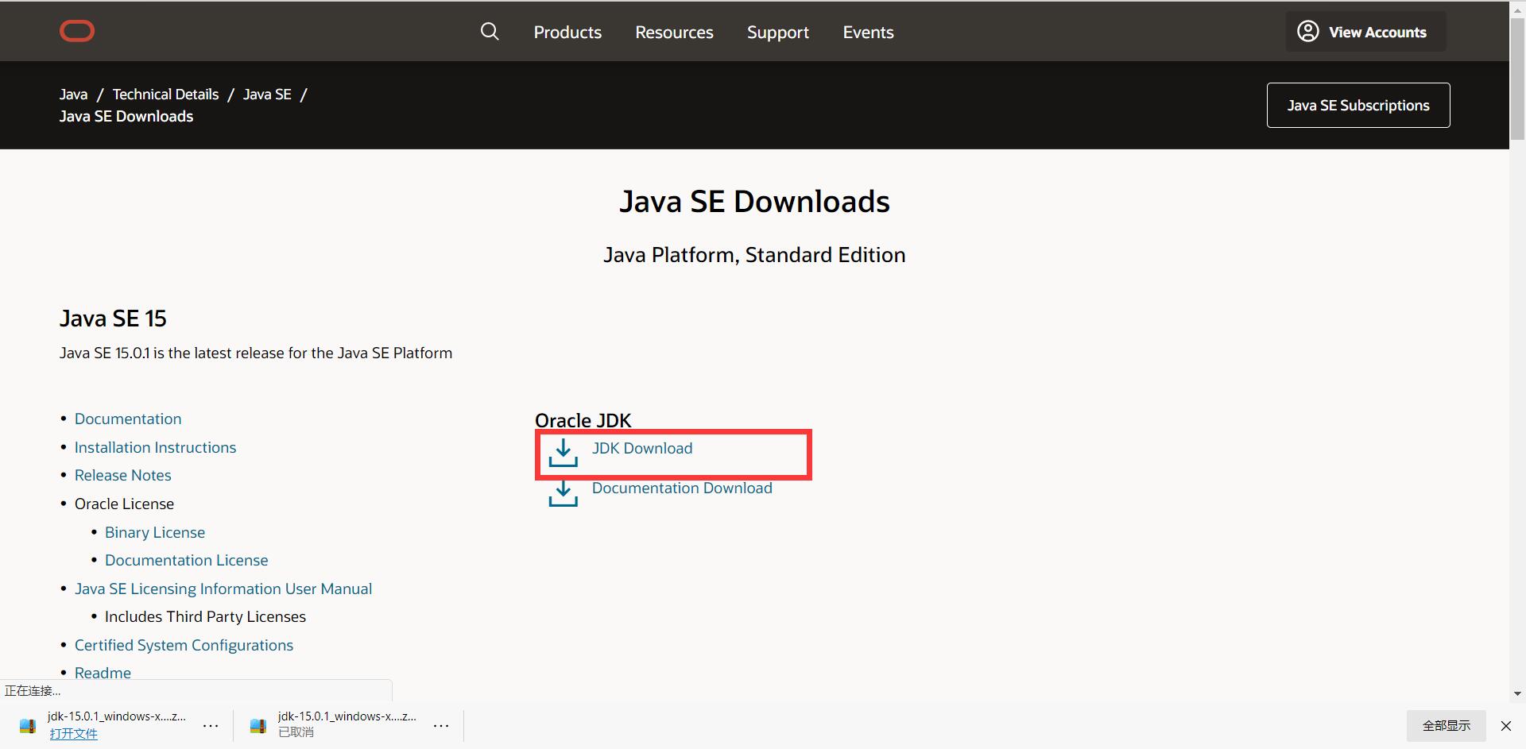Click the Documentation Download arrow icon

point(563,492)
